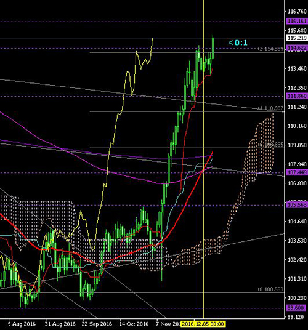Click the 99.120 price scale value
Screen dimensions: 308x330
296,317
